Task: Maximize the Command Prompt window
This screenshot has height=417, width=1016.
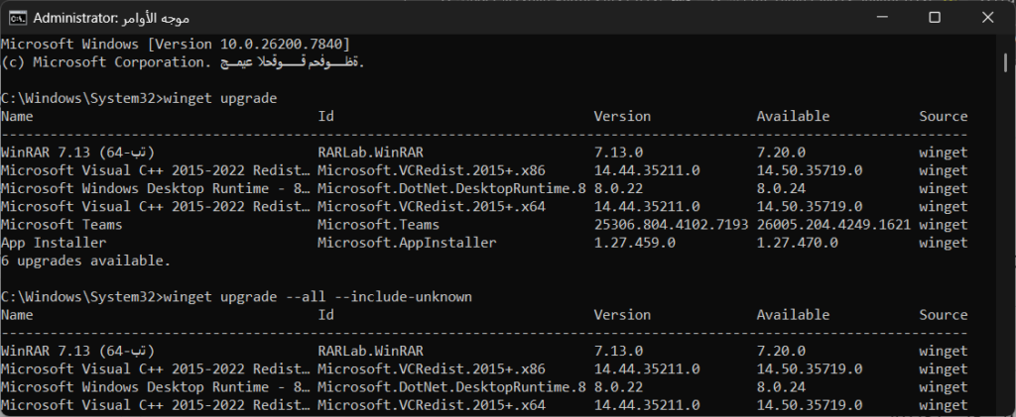Action: (x=934, y=18)
